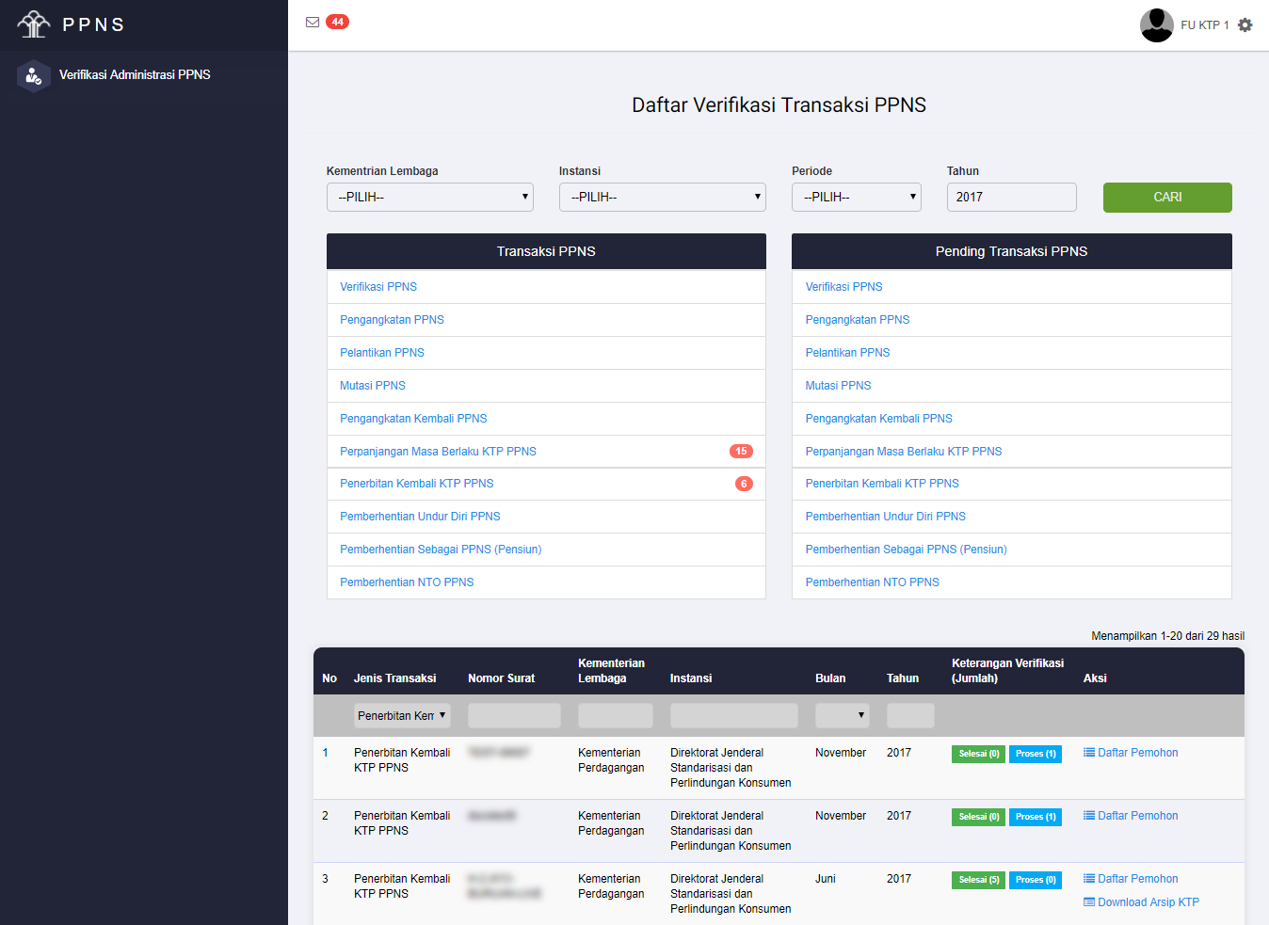Open Verifikasi Administrasi PPNS menu item
The width and height of the screenshot is (1269, 925).
click(x=135, y=75)
